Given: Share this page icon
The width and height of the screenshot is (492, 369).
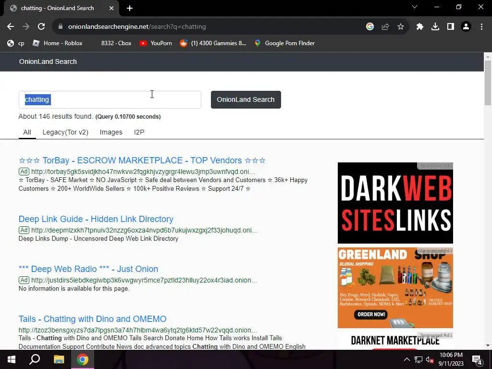Looking at the screenshot, I should pos(385,27).
